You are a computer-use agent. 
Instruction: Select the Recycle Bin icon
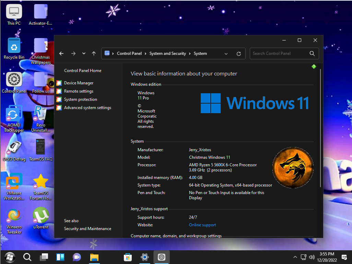14,46
